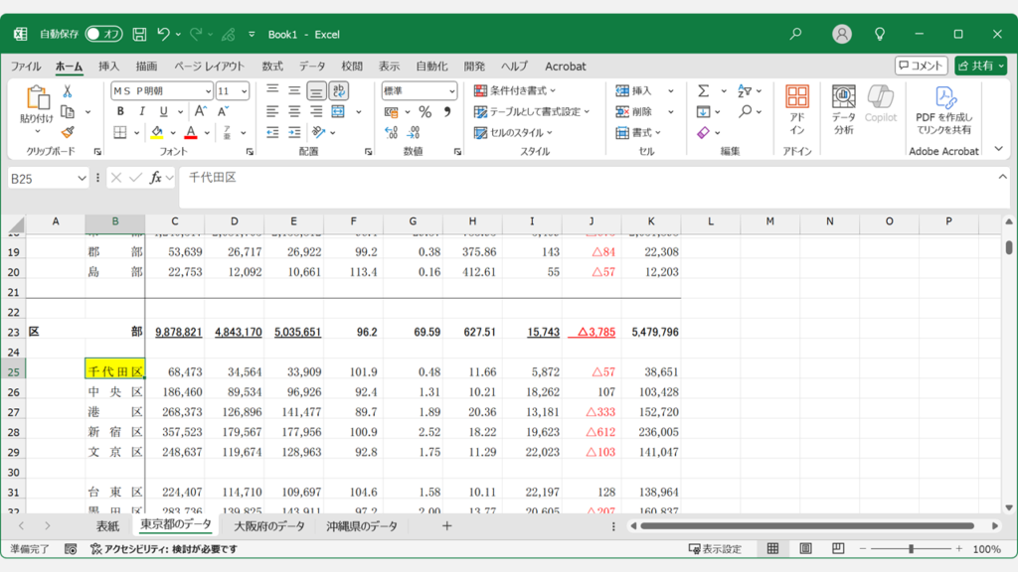The height and width of the screenshot is (572, 1018).
Task: Open the font name dropdown
Action: click(208, 91)
